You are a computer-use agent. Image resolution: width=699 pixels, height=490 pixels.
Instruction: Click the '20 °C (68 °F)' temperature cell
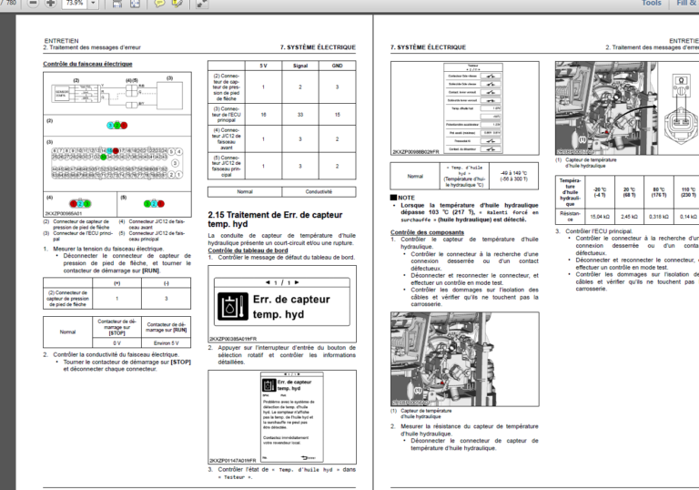[629, 192]
